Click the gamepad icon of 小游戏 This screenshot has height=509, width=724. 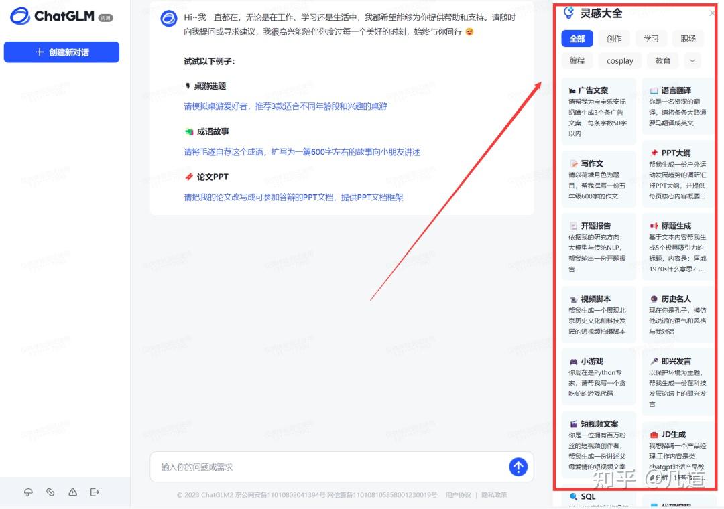point(573,362)
